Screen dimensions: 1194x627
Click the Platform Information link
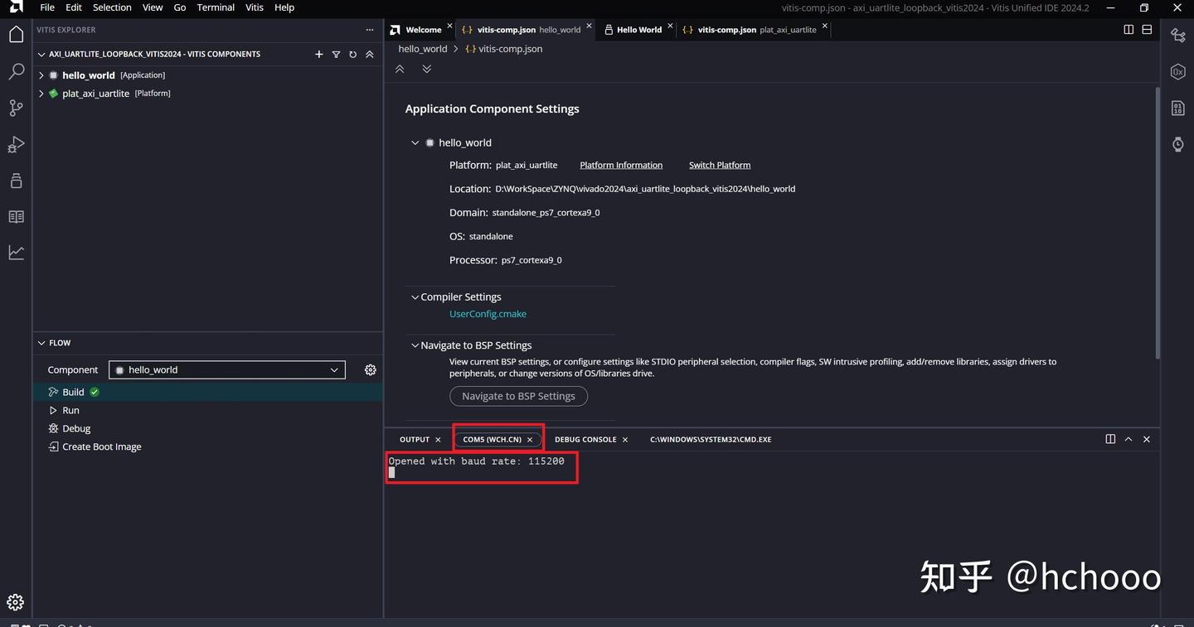pos(621,166)
